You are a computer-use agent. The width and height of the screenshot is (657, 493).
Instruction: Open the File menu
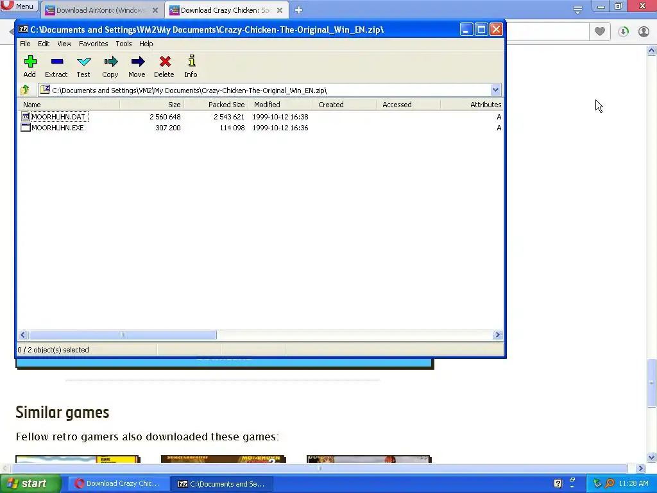pyautogui.click(x=25, y=44)
